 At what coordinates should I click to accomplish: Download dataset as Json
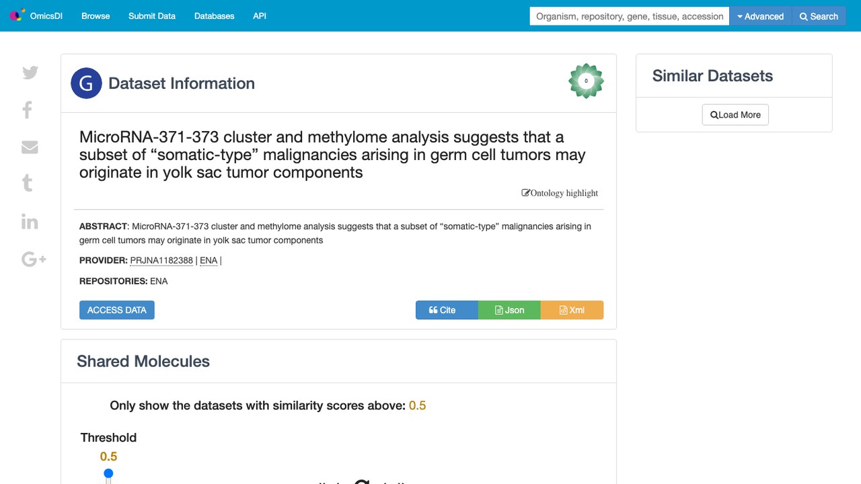coord(509,310)
